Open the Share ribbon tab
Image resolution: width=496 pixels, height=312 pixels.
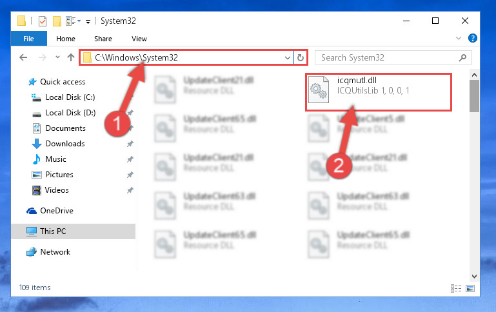point(103,39)
